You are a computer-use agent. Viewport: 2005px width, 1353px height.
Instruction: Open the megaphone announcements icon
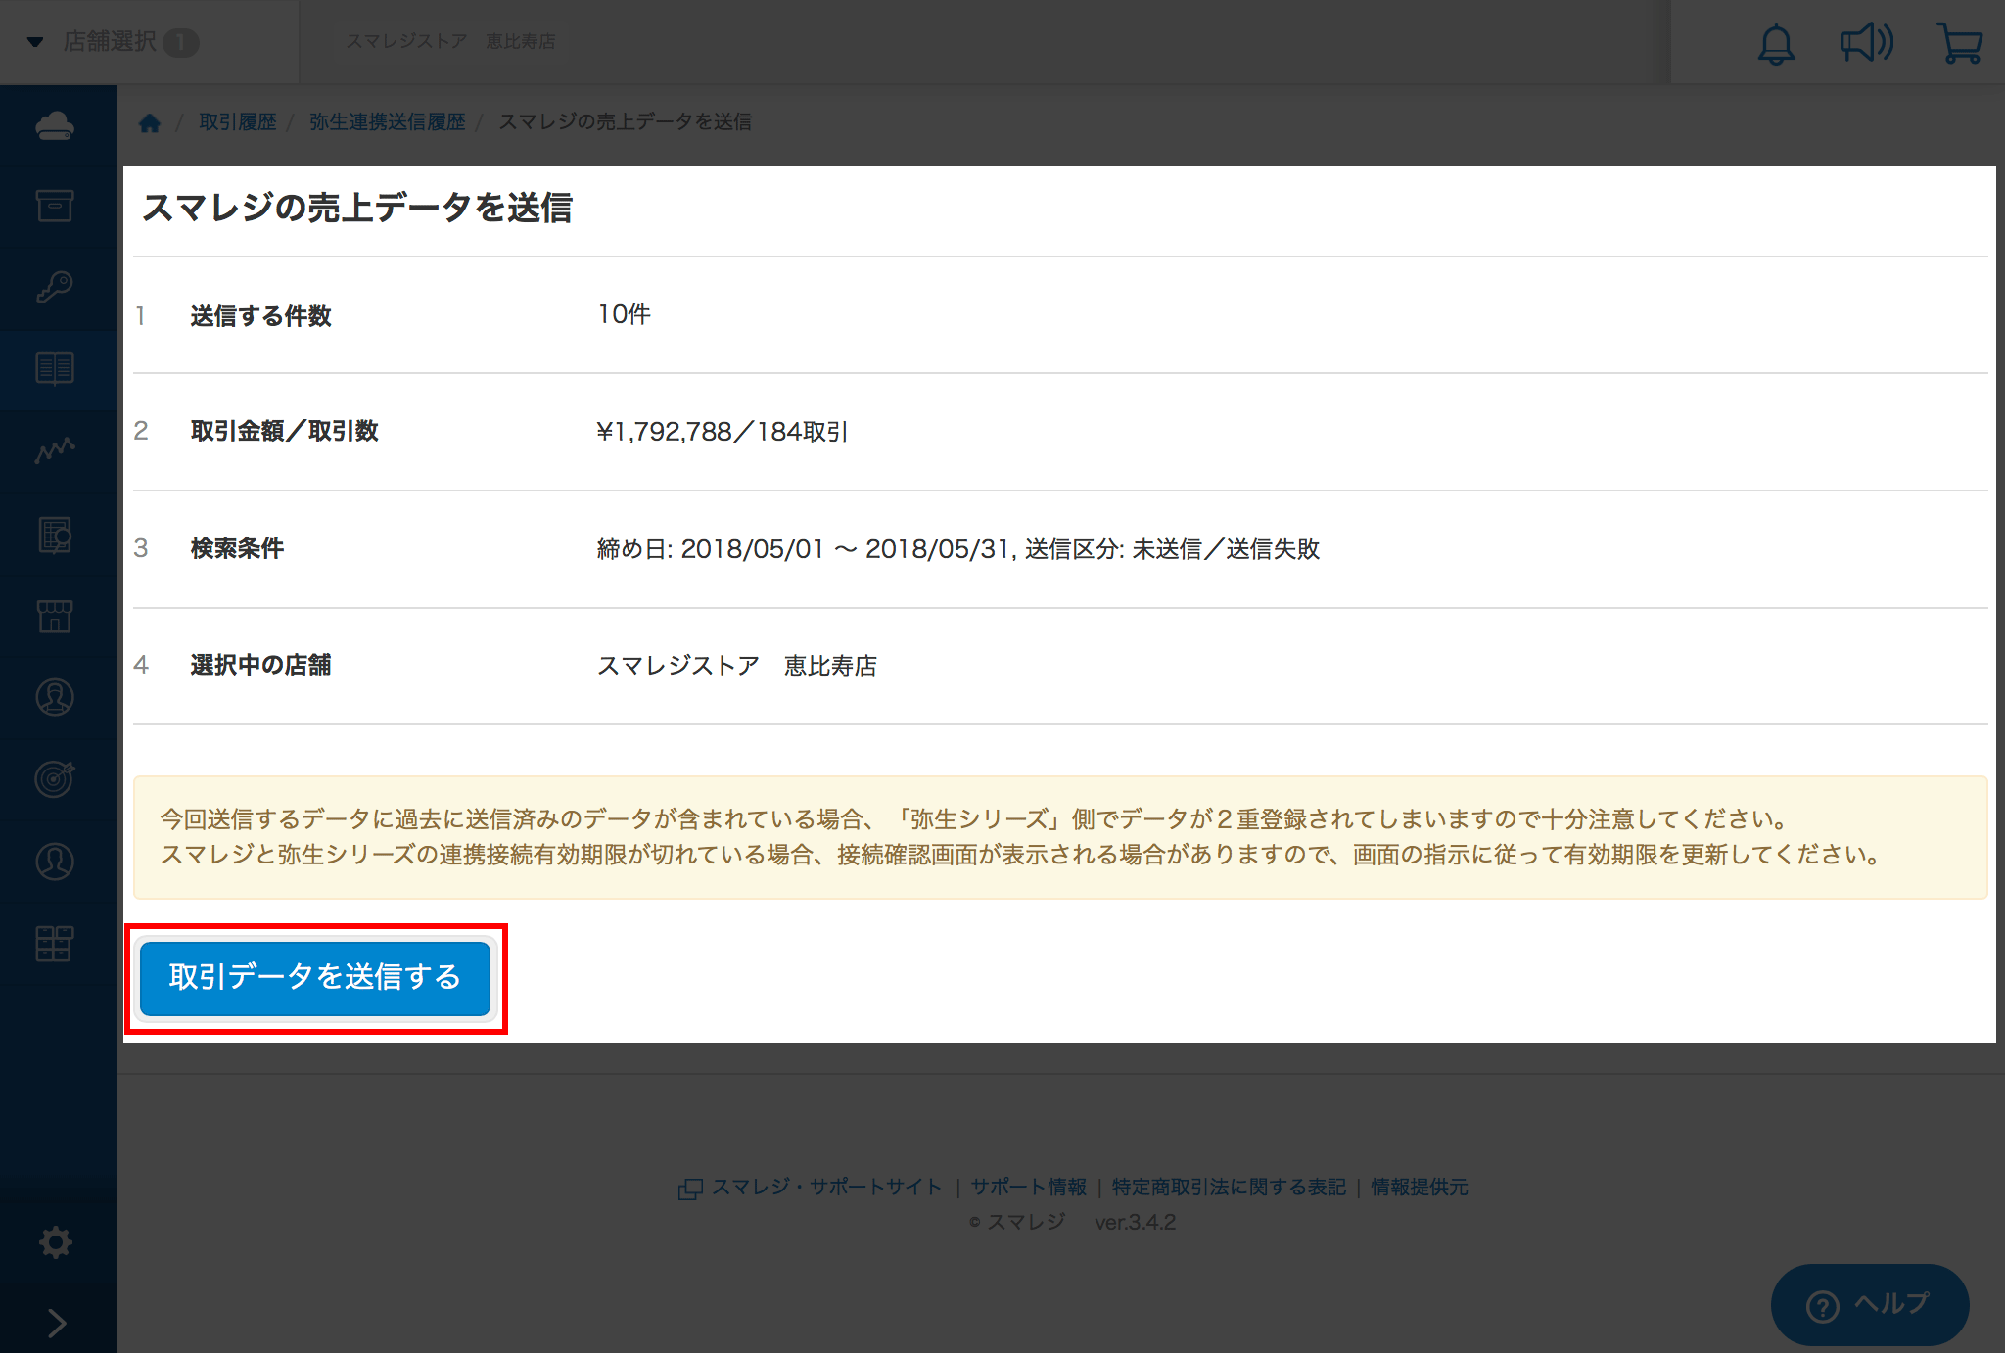tap(1866, 44)
